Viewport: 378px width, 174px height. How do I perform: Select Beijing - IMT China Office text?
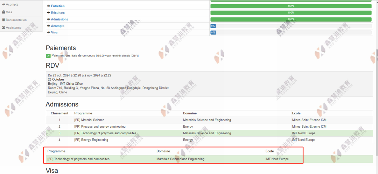(x=65, y=84)
